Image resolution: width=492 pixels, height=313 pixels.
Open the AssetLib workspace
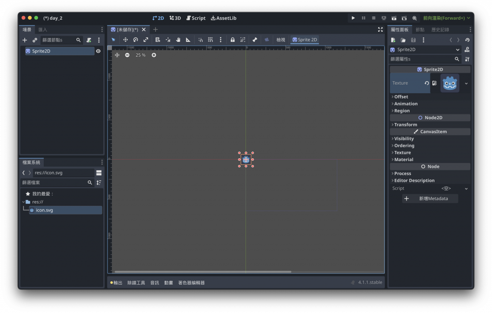pyautogui.click(x=223, y=18)
